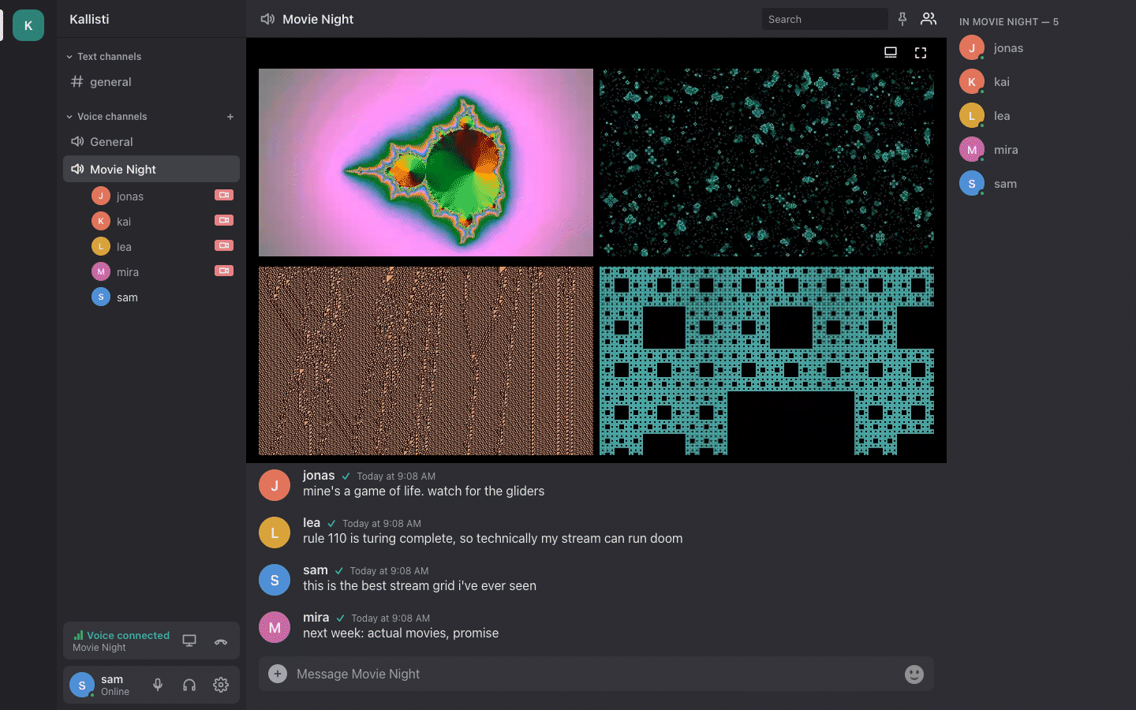This screenshot has height=710, width=1136.
Task: Open the rule 110 automaton stream tile
Action: point(426,361)
